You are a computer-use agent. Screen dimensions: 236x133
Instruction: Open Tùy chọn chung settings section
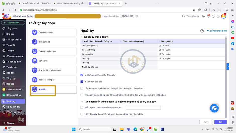coord(53,32)
